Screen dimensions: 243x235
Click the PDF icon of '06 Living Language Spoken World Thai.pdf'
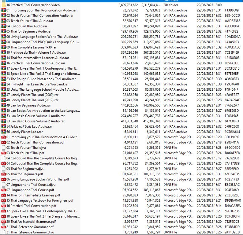[x=4, y=179]
